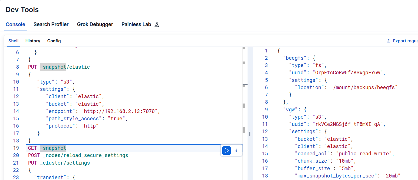Place cursor on "GET _snapshot" line

(47, 148)
